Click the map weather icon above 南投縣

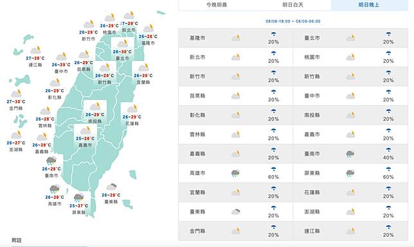coord(95,106)
